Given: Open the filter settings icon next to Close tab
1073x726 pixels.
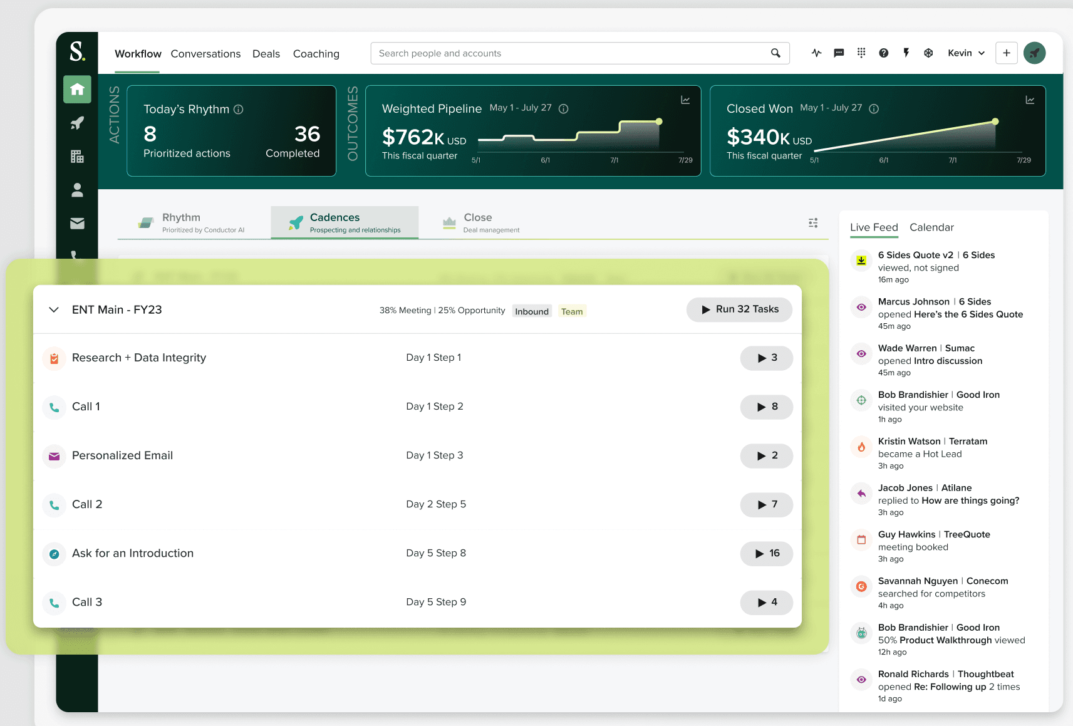Looking at the screenshot, I should click(813, 222).
